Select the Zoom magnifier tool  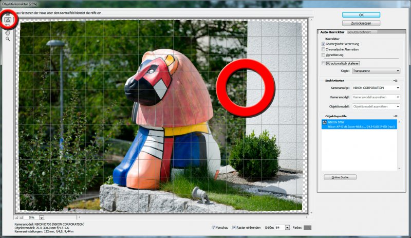8,39
